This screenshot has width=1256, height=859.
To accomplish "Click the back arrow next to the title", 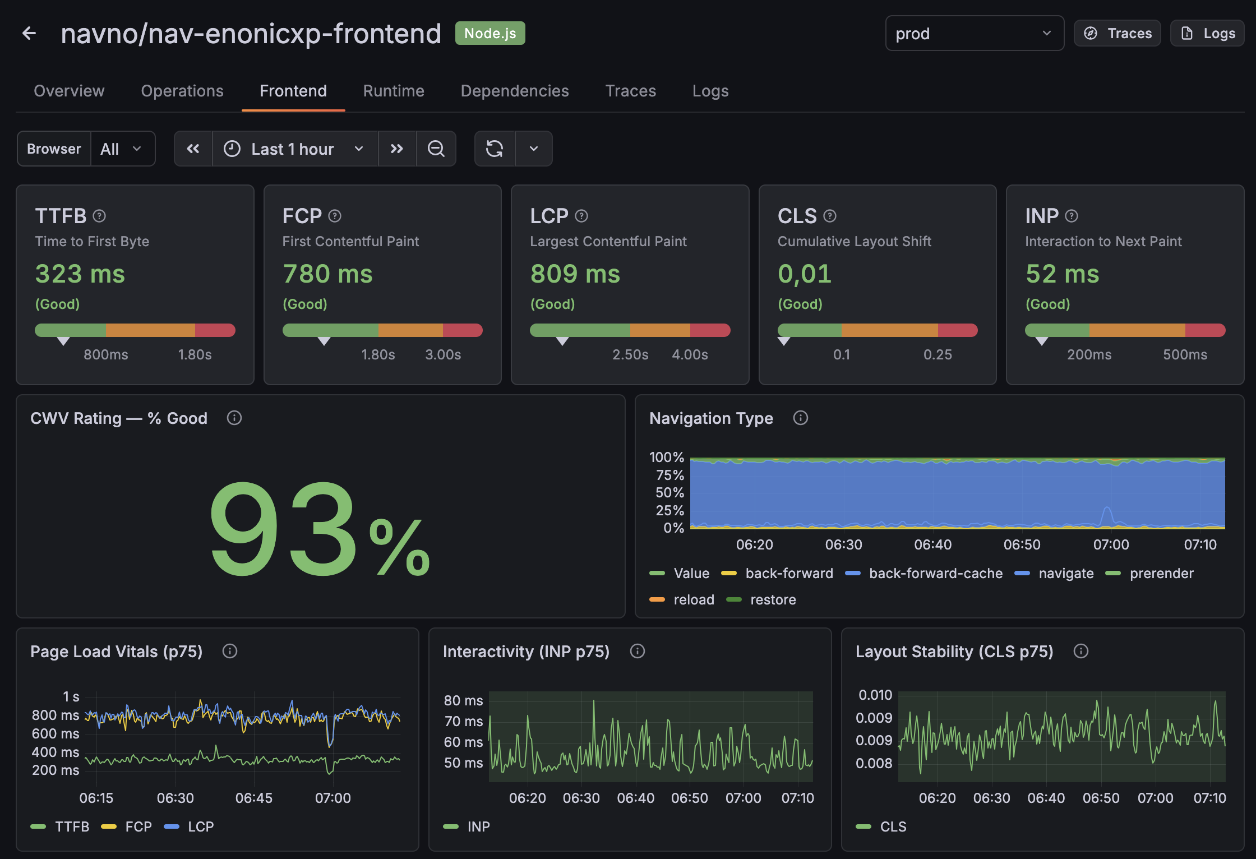I will (29, 33).
